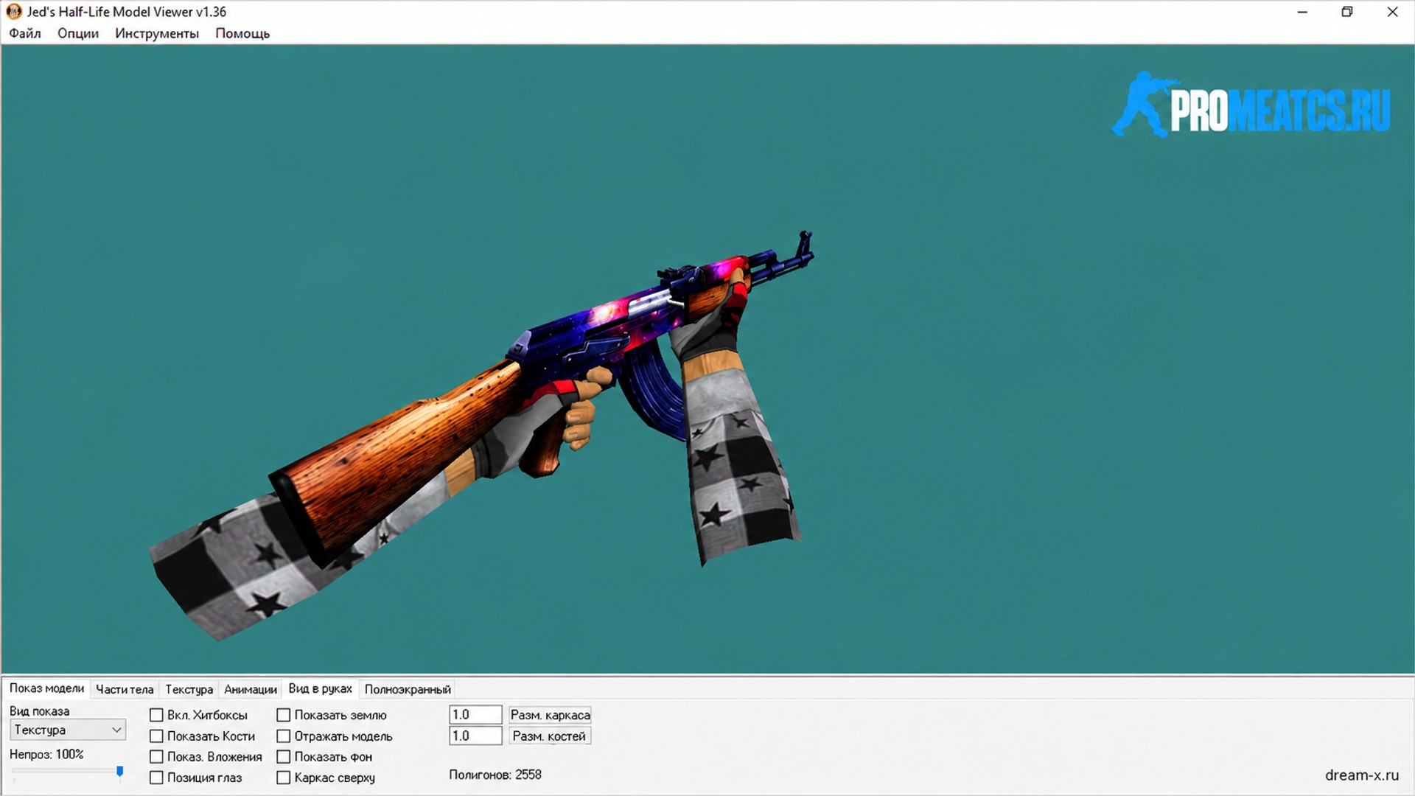Screen dimensions: 1415x796
Task: Switch to the Текстура tab
Action: click(189, 689)
